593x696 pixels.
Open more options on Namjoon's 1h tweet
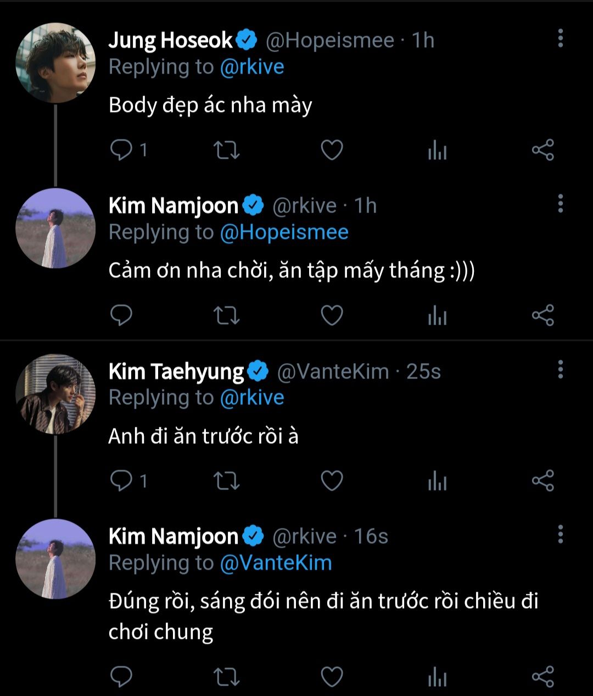point(560,204)
